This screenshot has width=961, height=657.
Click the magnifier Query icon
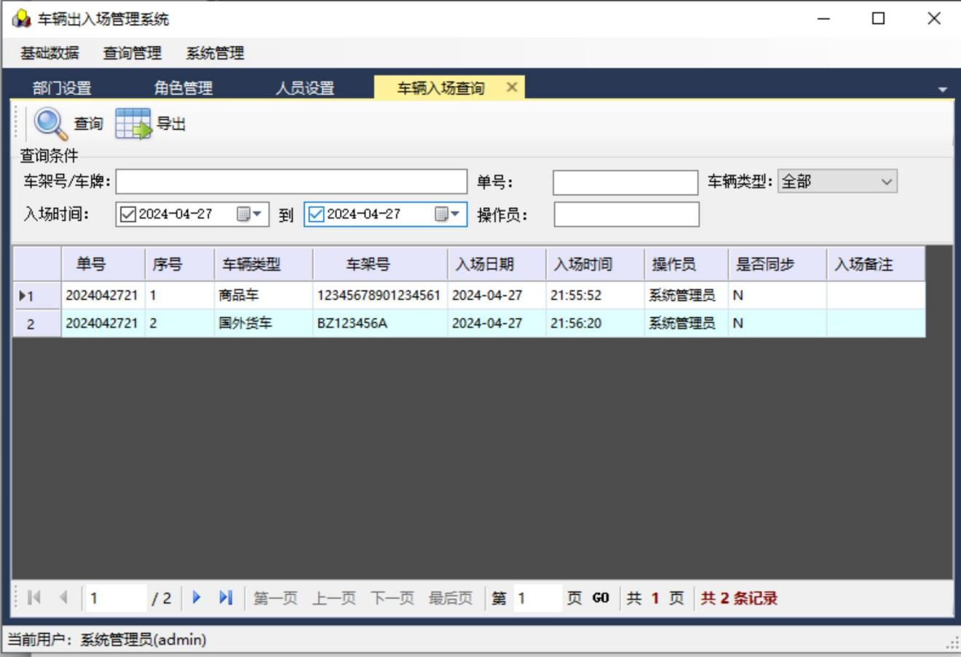click(50, 124)
